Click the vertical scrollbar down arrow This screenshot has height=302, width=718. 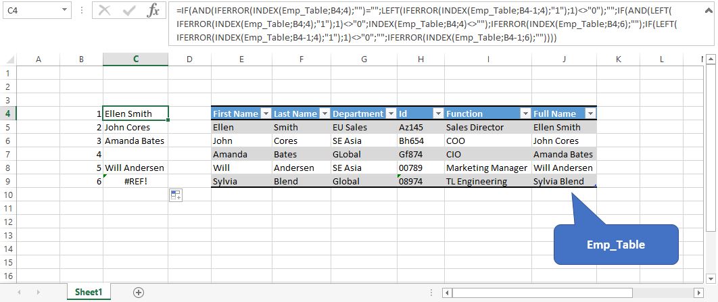click(710, 278)
